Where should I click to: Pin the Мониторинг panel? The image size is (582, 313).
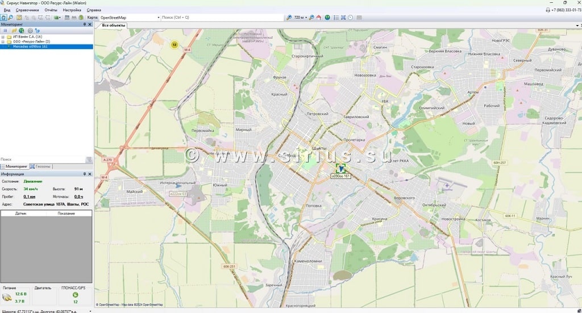(85, 24)
